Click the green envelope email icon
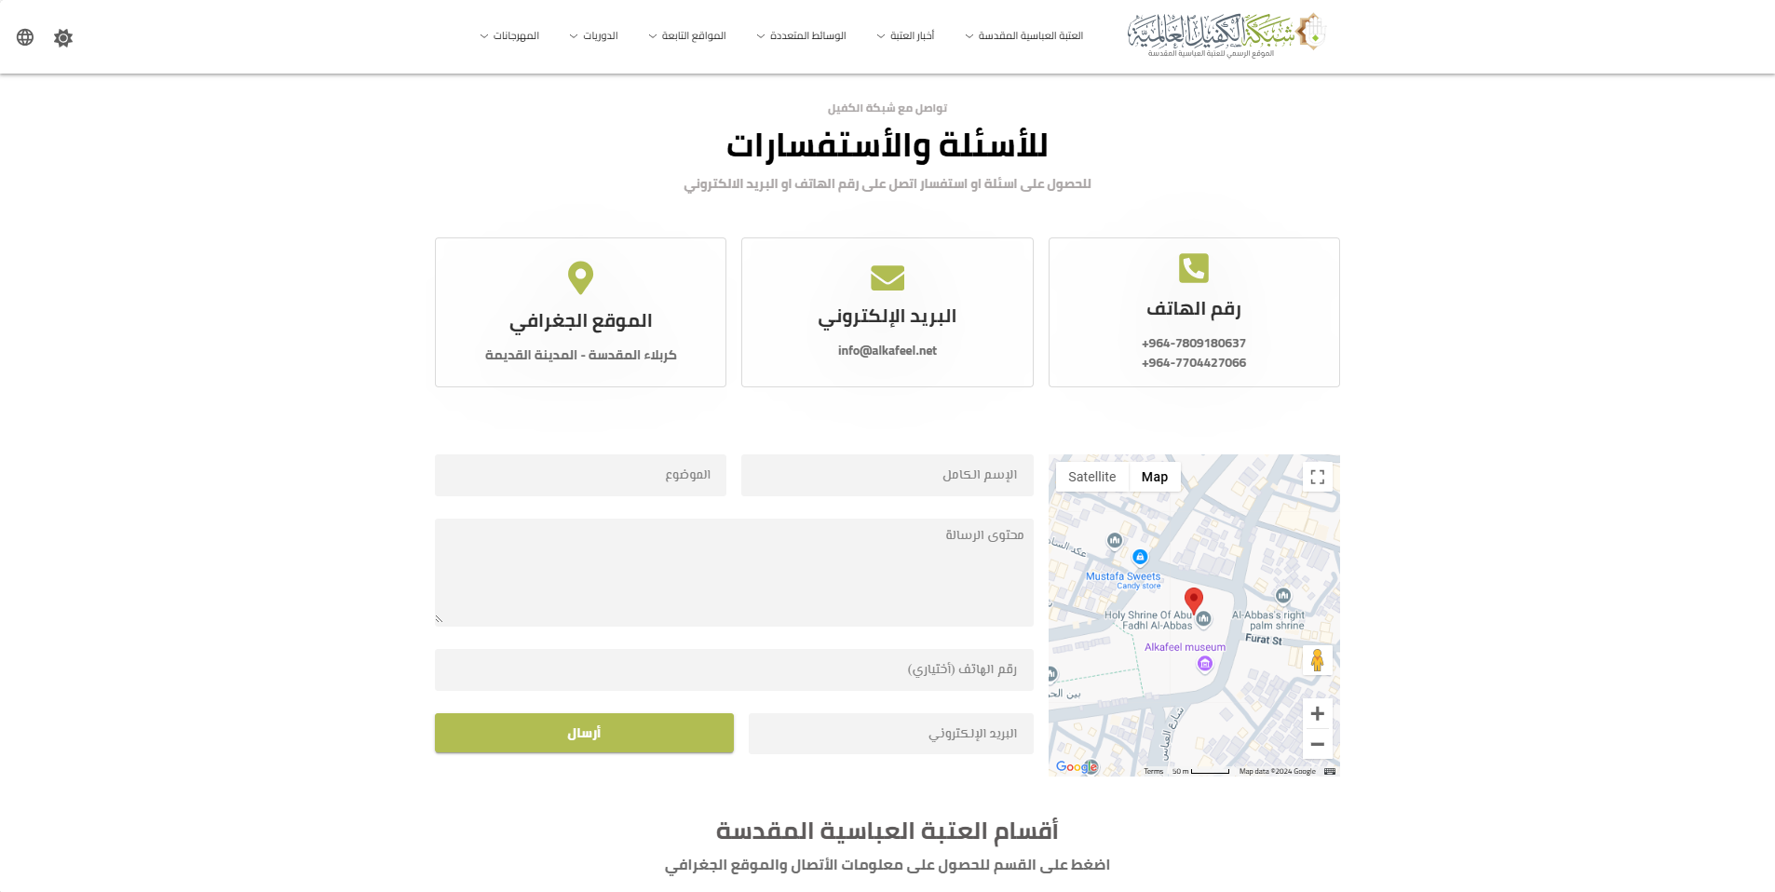Screen dimensions: 1775x892 tap(887, 277)
